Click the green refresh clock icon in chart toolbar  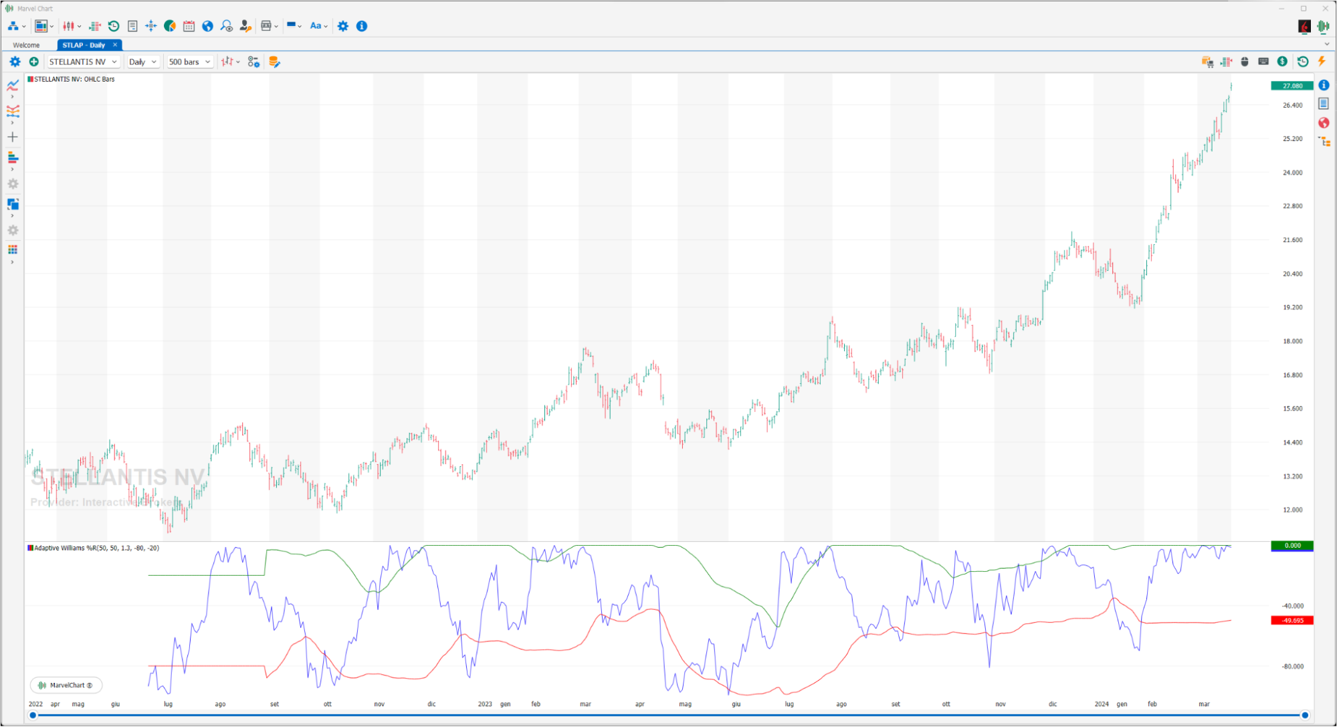coord(1303,62)
